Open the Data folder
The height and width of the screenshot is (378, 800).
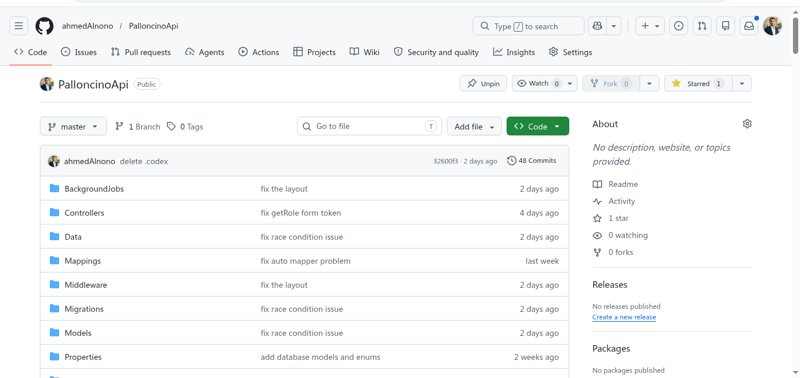(x=73, y=237)
